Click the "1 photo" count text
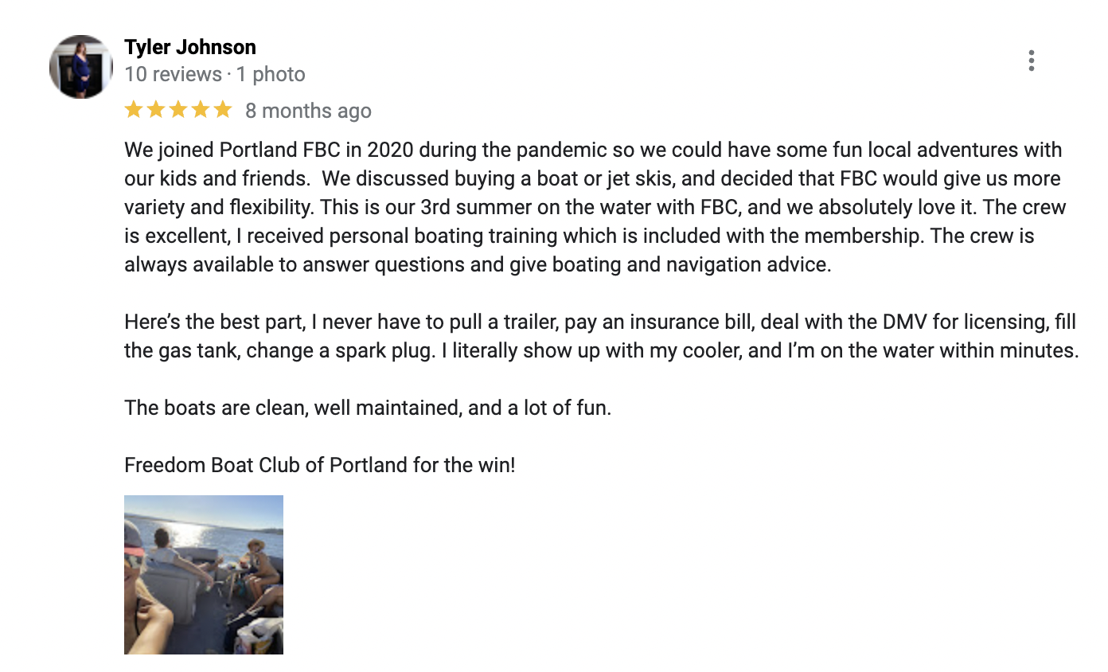The height and width of the screenshot is (672, 1108). coord(271,75)
